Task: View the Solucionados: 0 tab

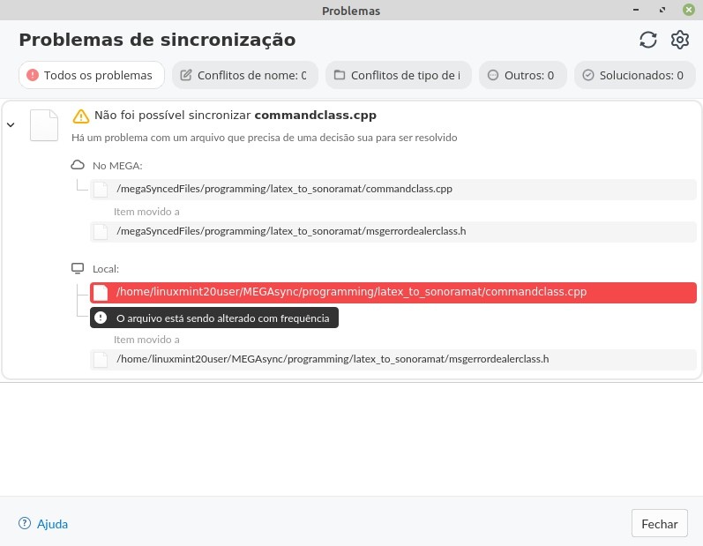Action: click(x=635, y=75)
